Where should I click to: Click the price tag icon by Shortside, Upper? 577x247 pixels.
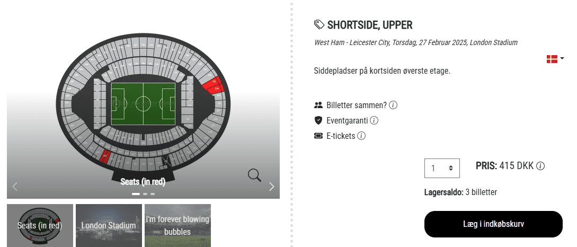click(319, 24)
